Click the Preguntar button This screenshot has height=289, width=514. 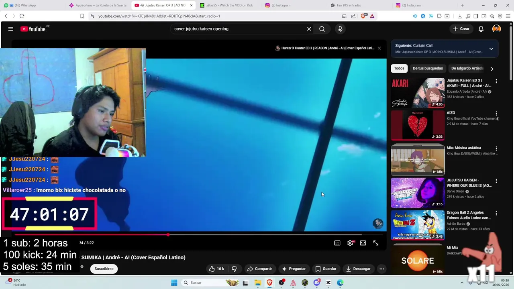click(294, 269)
